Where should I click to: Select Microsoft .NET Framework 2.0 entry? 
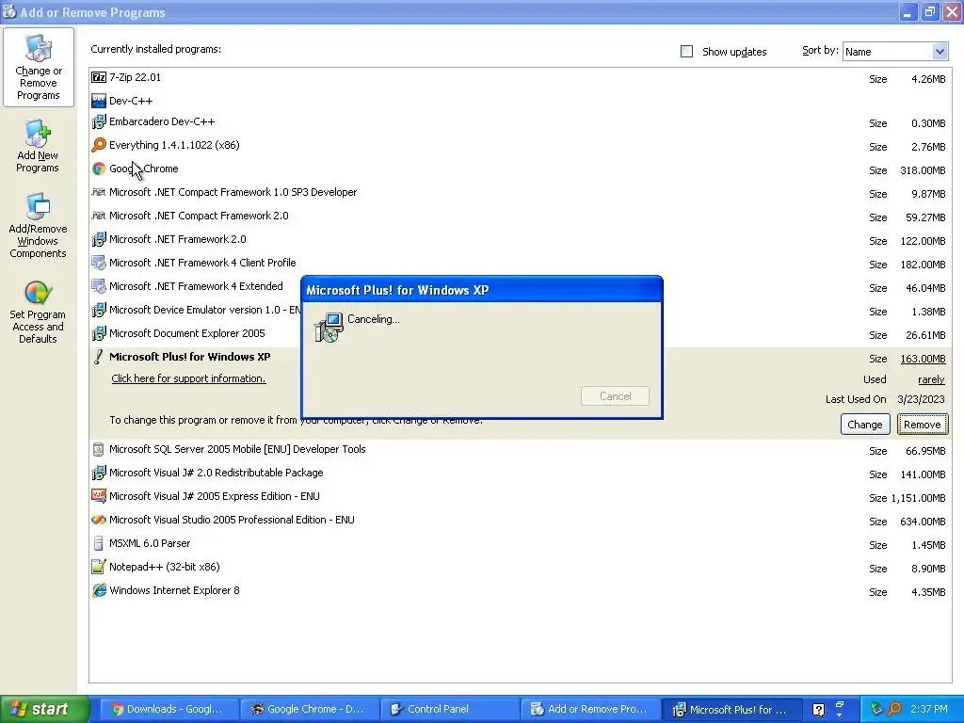(177, 239)
